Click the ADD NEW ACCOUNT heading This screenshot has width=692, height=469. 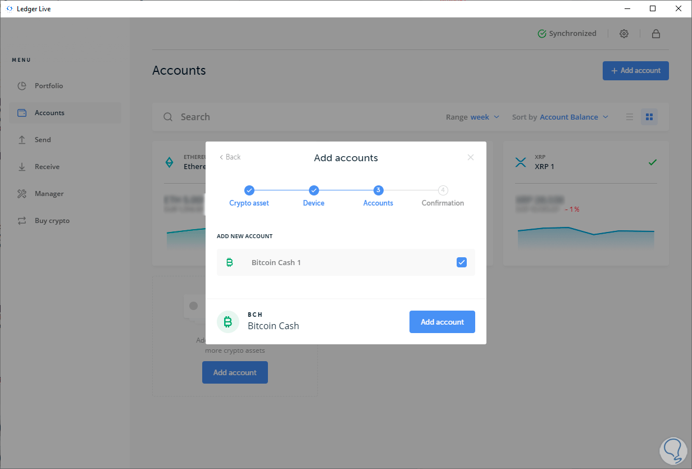245,236
